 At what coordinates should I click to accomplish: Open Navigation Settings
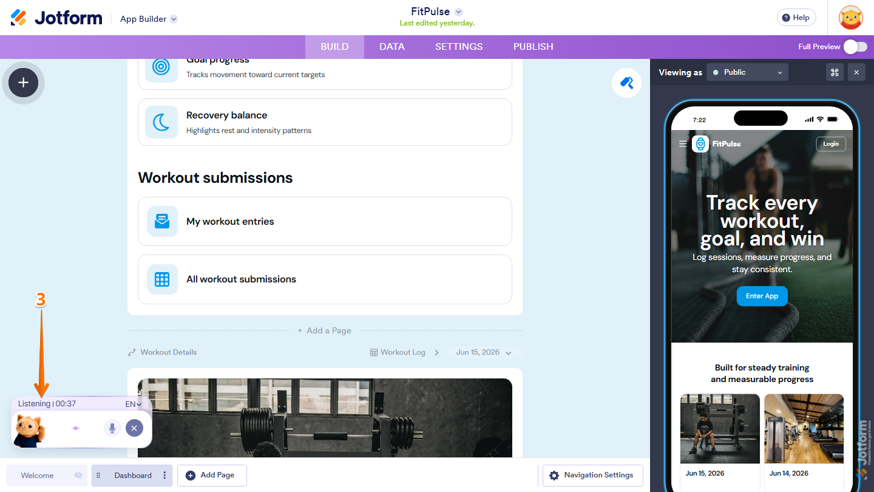coord(592,476)
